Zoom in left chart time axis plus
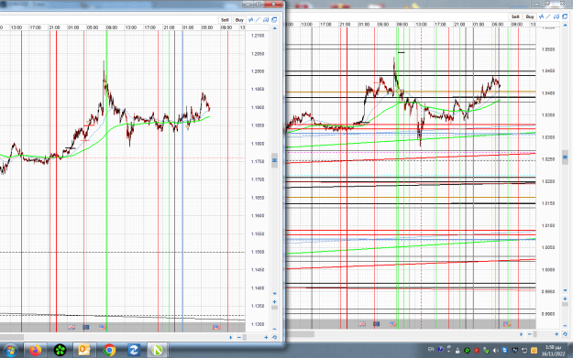Viewport: 573px width, 358px height. [266, 338]
